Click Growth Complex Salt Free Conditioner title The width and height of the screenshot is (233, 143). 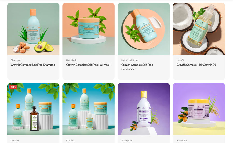coord(137,67)
